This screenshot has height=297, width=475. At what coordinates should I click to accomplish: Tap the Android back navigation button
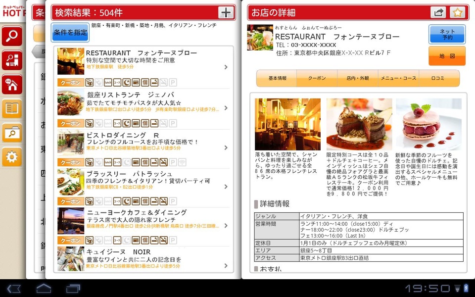(14, 288)
